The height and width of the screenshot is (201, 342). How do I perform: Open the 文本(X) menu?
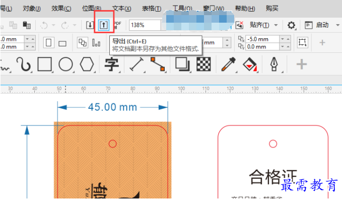pyautogui.click(x=122, y=8)
